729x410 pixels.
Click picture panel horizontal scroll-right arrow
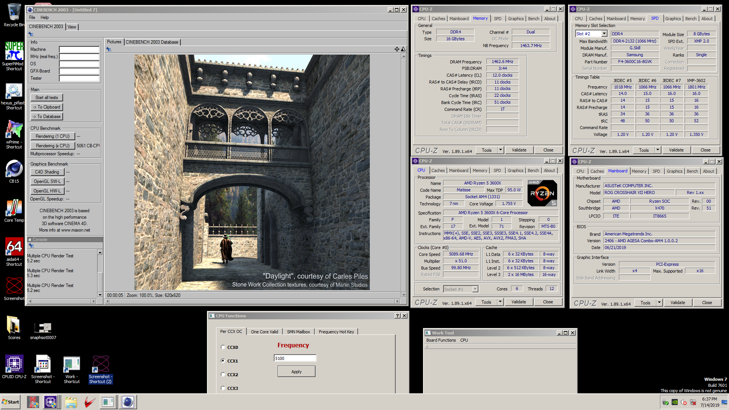[398, 301]
